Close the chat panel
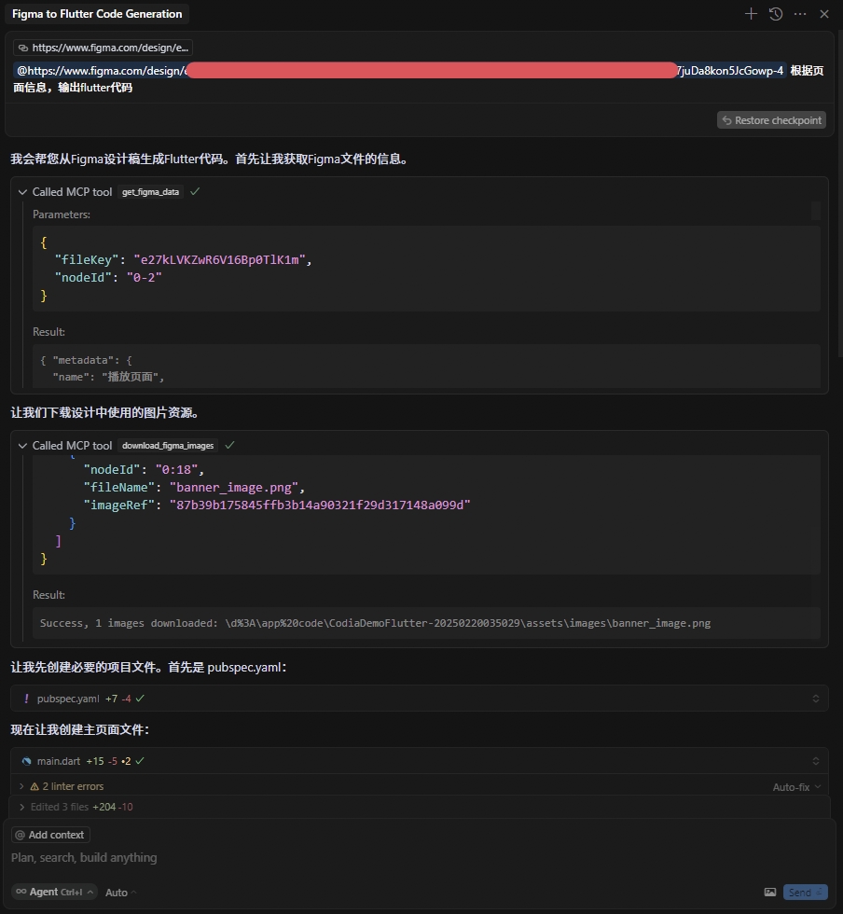The width and height of the screenshot is (843, 914). [x=824, y=14]
